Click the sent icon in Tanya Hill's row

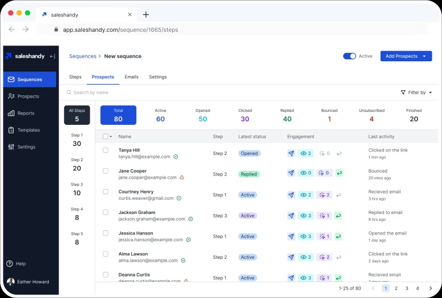(x=291, y=154)
